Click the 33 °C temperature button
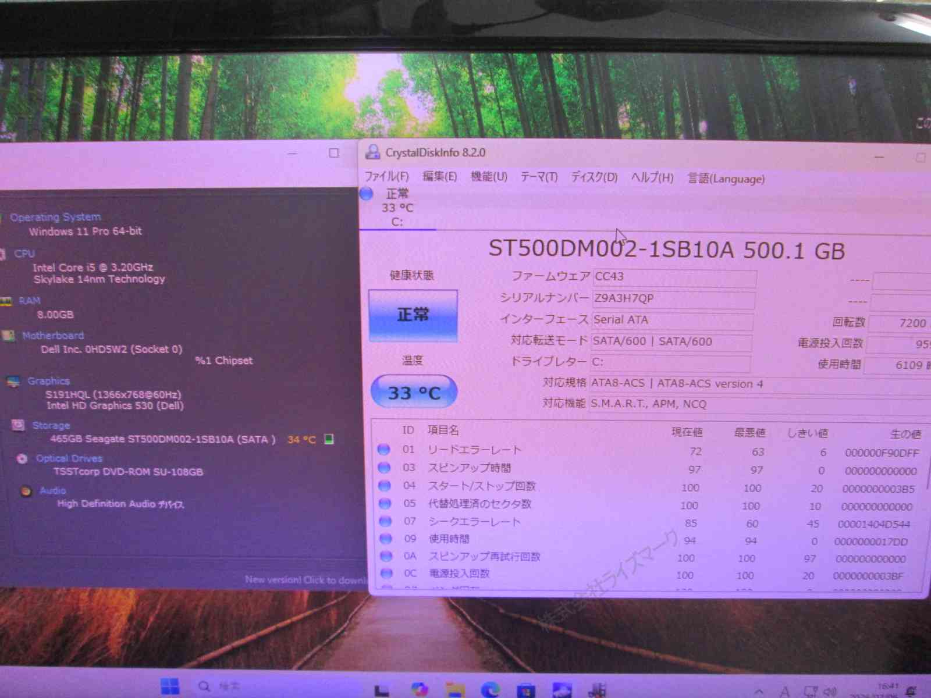This screenshot has height=698, width=931. coord(414,393)
